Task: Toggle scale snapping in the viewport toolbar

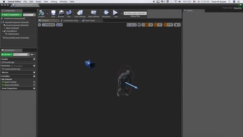Action: click(x=166, y=25)
